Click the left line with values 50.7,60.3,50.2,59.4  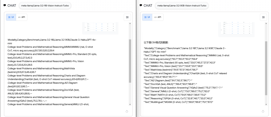pyautogui.click(x=31, y=51)
